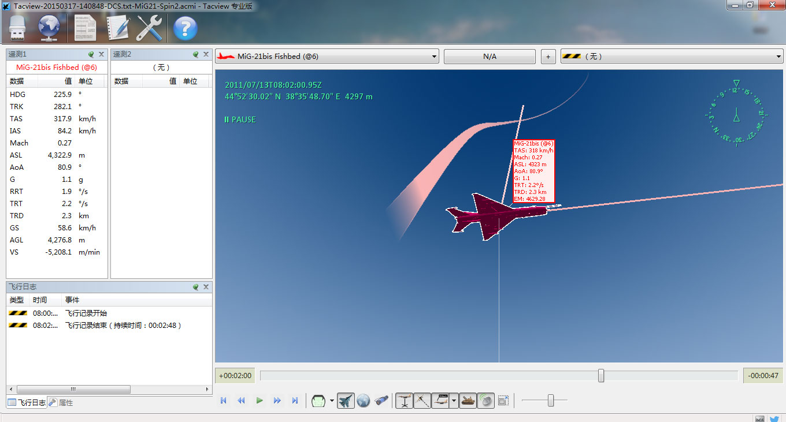Switch to the globe map view
The height and width of the screenshot is (422, 786).
point(363,400)
